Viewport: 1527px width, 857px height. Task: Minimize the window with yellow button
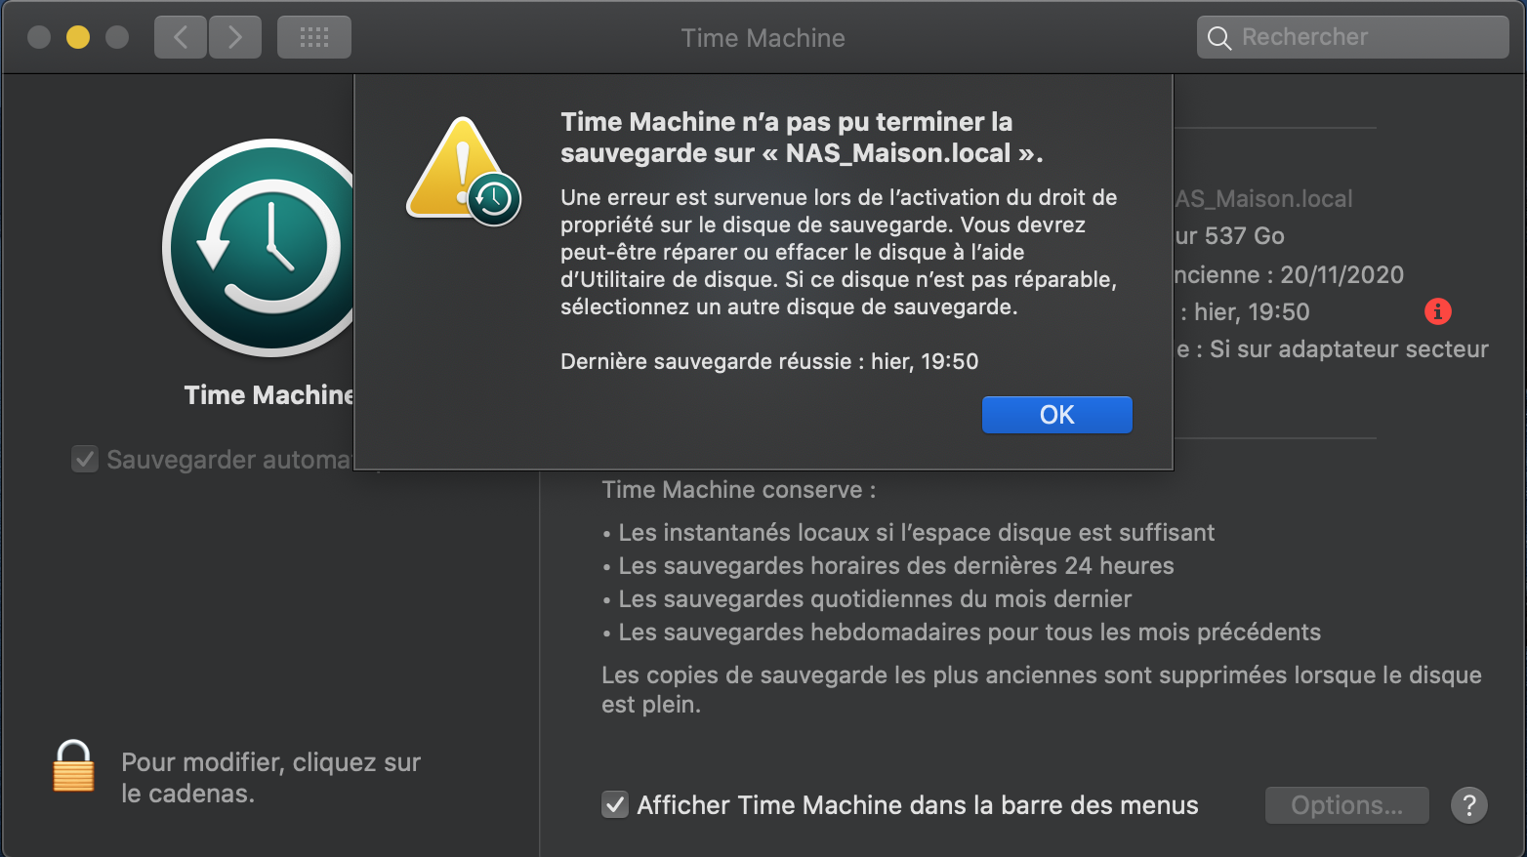click(78, 37)
